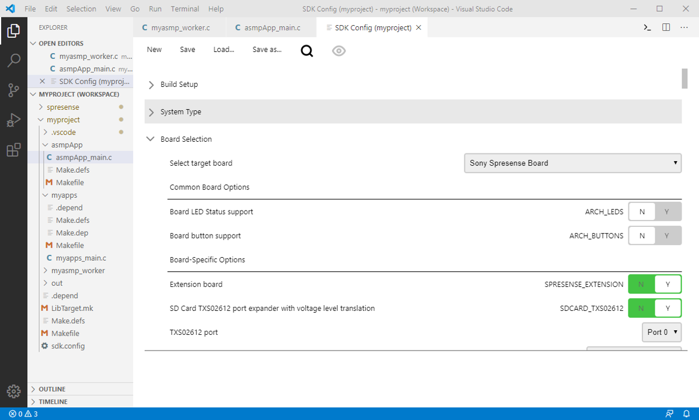
Task: Set SDCARD_TXS02612 to Y
Action: (x=667, y=309)
